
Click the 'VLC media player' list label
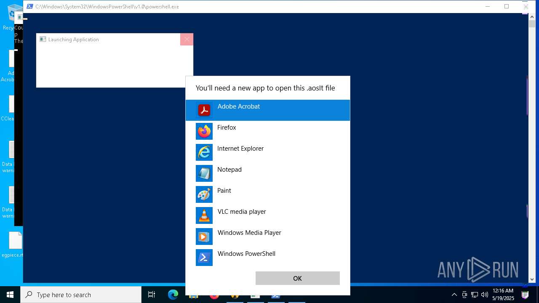click(x=242, y=212)
